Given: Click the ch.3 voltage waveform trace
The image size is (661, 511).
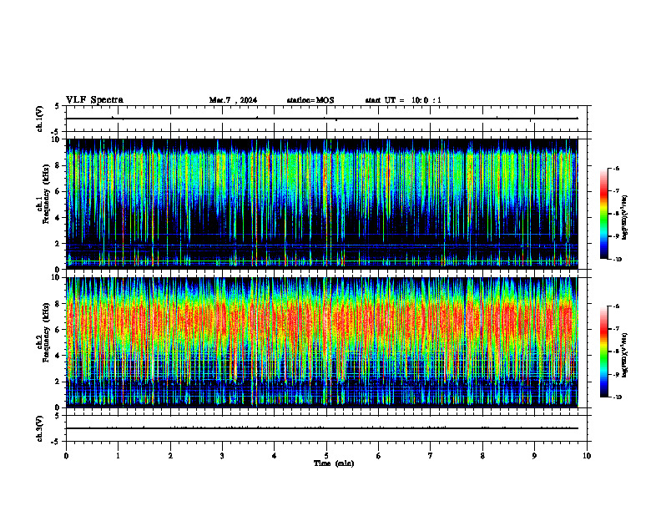Looking at the screenshot, I should pos(322,428).
